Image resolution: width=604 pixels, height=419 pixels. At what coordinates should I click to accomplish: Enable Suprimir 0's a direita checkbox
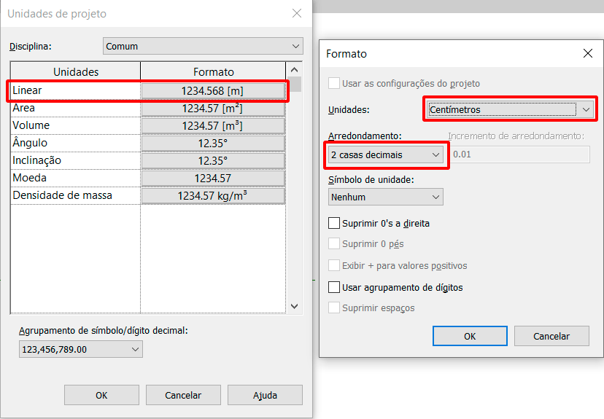click(334, 223)
